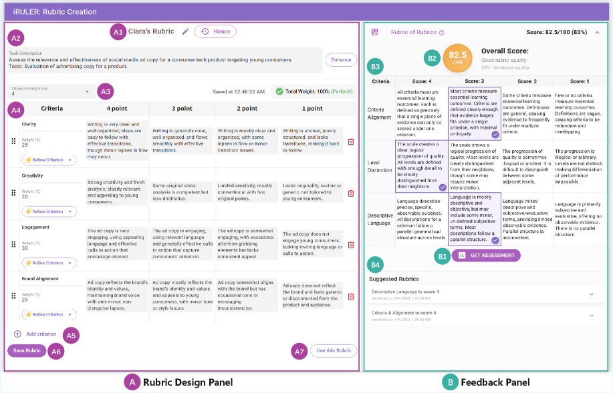Click the chart icon on Get Assessment button
613x393 pixels.
point(462,256)
